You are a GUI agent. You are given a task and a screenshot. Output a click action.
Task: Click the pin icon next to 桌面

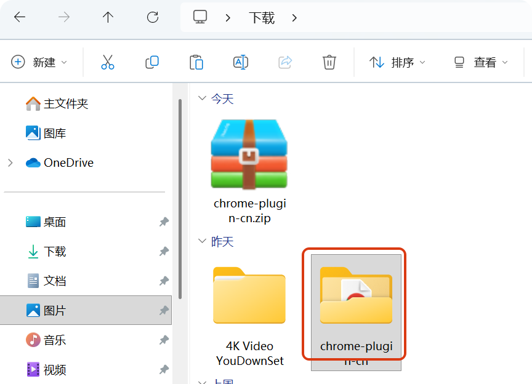[x=164, y=222]
